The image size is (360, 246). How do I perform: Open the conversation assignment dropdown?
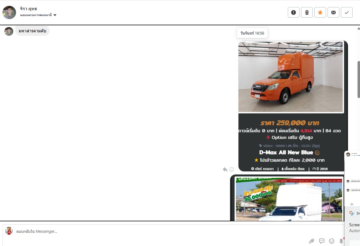tap(38, 15)
